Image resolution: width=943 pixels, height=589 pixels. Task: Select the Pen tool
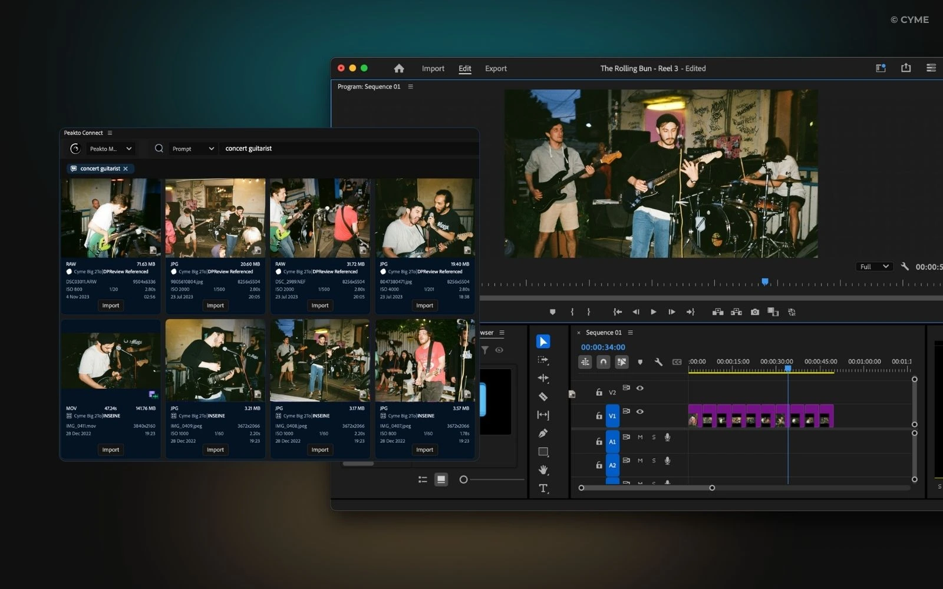543,434
